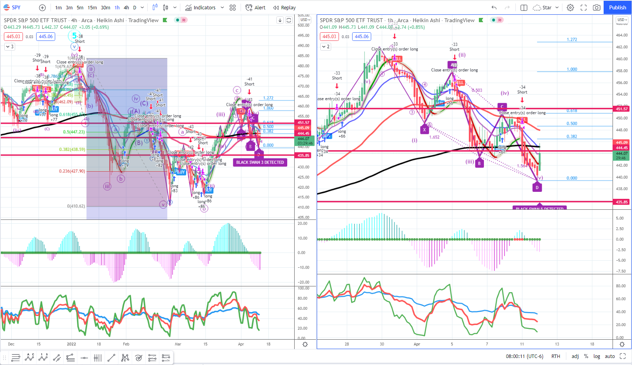Click the green flag icon on the 4h chart title
The width and height of the screenshot is (632, 365).
point(165,20)
